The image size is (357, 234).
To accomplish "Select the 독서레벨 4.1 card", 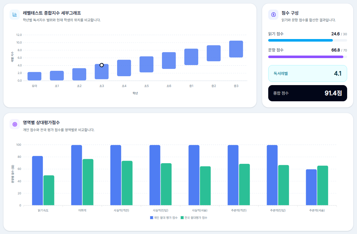I will [x=307, y=74].
